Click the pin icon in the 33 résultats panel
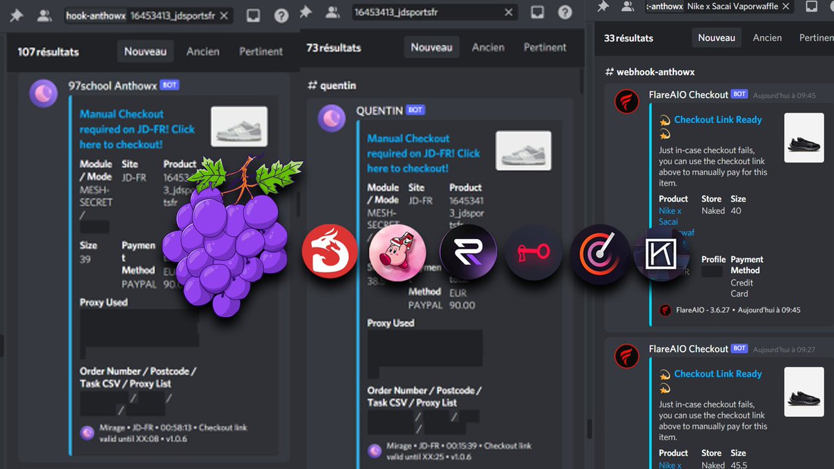 coord(603,6)
